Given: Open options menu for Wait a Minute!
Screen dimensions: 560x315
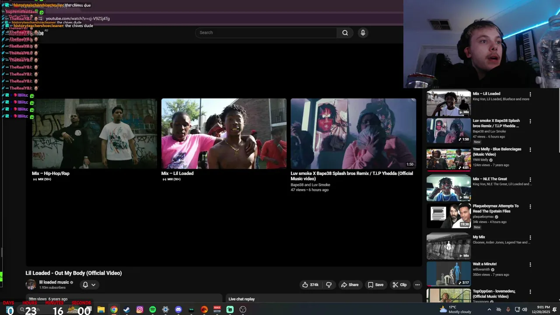Looking at the screenshot, I should click(530, 265).
